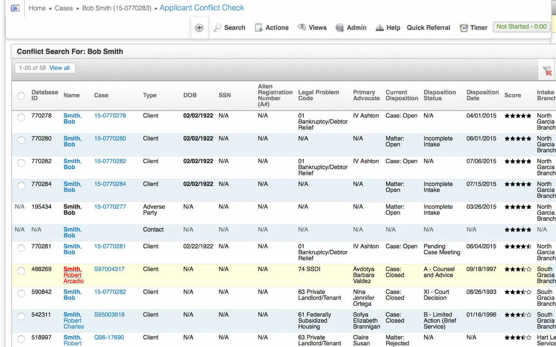The height and width of the screenshot is (347, 556).
Task: Open case link 15-0770284
Action: (x=110, y=184)
